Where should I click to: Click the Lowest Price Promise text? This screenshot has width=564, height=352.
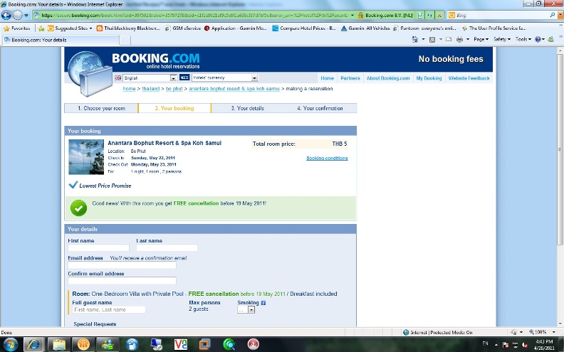(105, 186)
